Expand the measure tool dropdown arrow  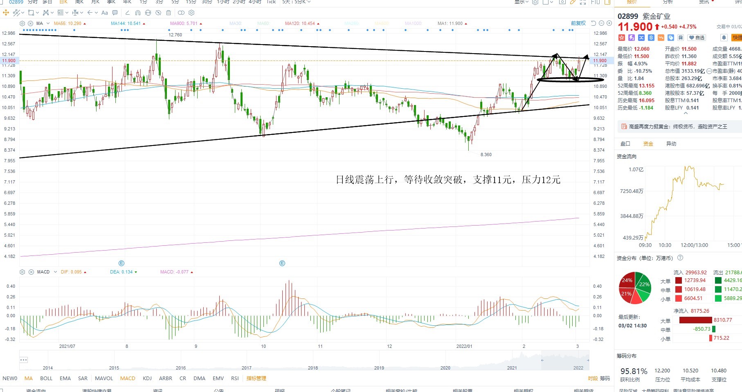click(82, 13)
